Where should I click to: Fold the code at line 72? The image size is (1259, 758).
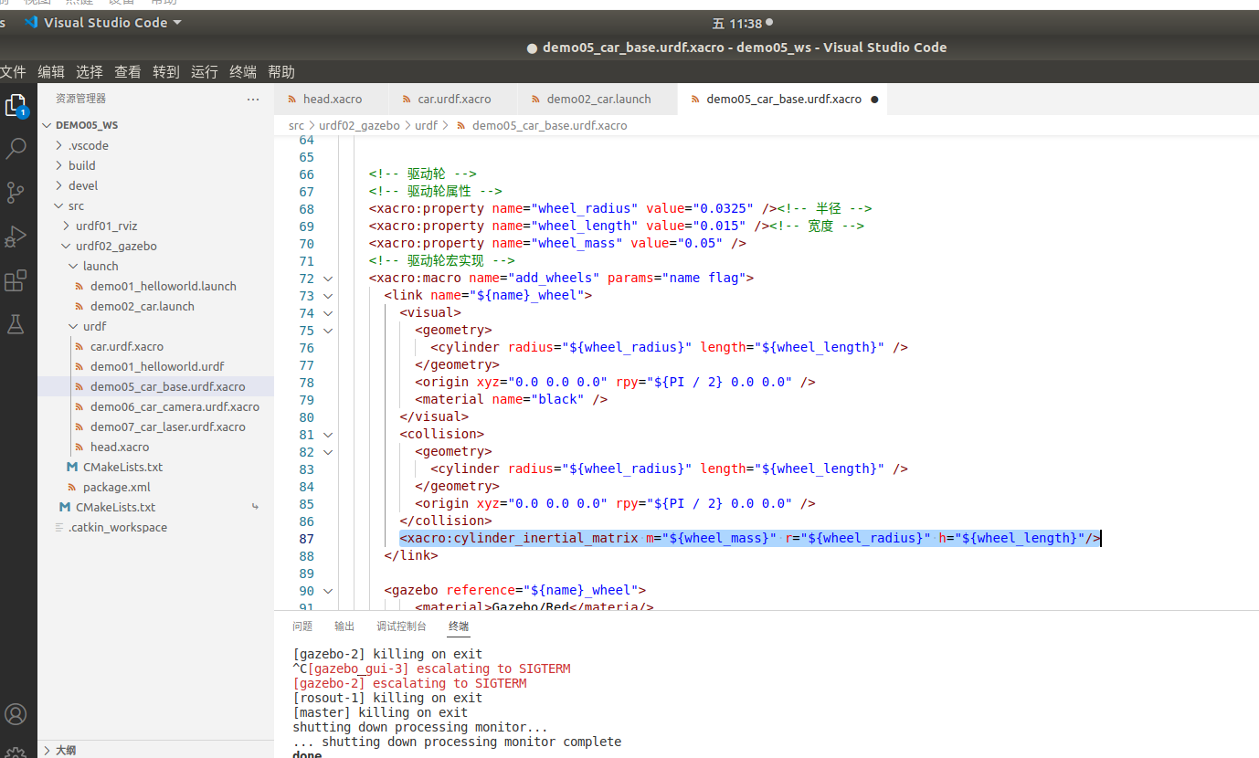328,279
